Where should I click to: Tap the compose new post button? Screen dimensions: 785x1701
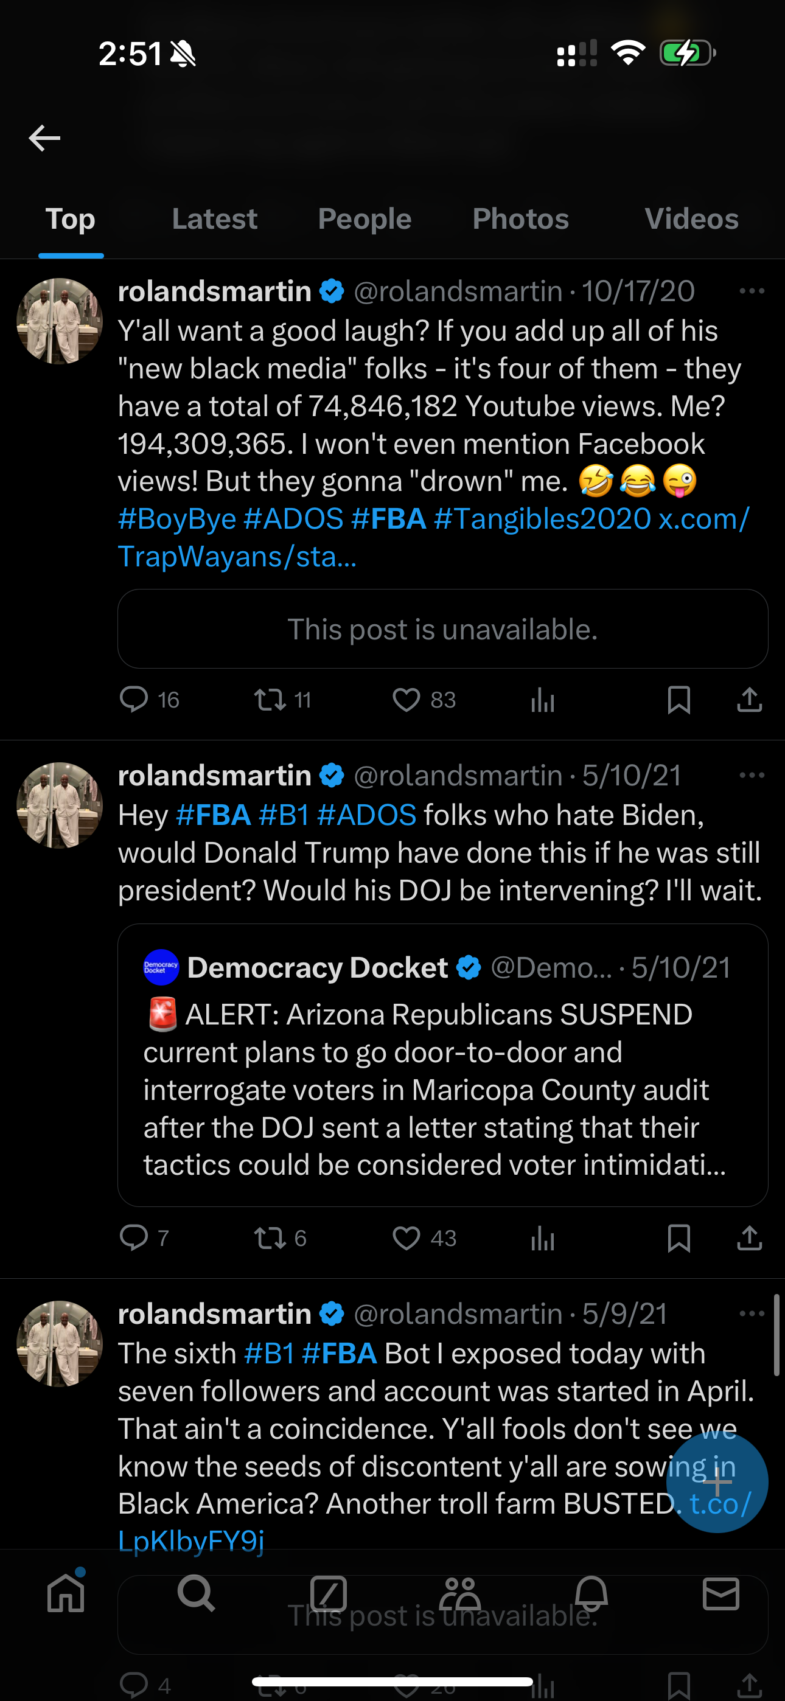click(717, 1483)
